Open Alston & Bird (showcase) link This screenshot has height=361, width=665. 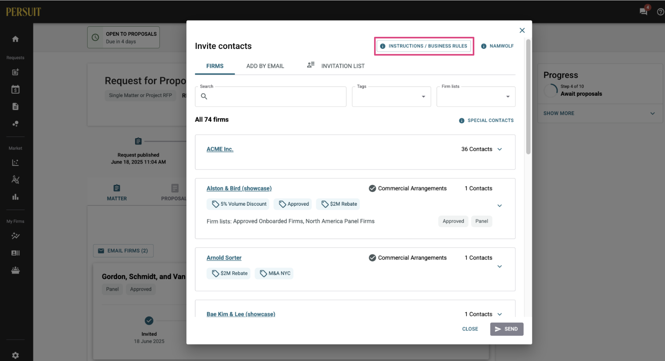[x=239, y=188]
